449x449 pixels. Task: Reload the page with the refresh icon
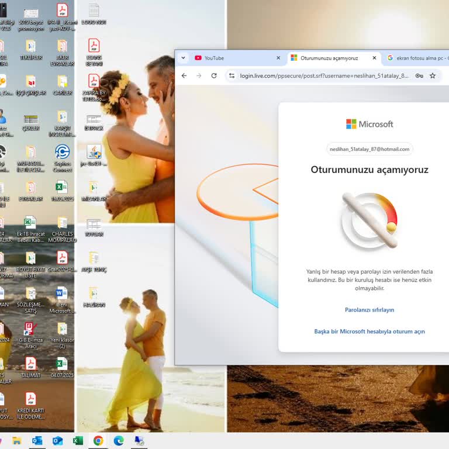pos(214,75)
